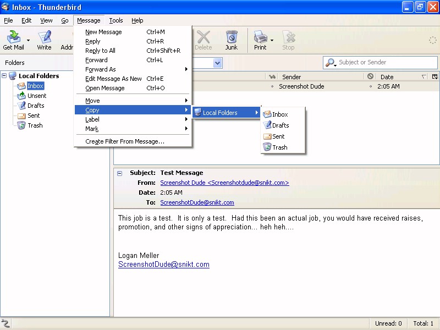Open the Go menu
This screenshot has height=330, width=440.
click(65, 20)
